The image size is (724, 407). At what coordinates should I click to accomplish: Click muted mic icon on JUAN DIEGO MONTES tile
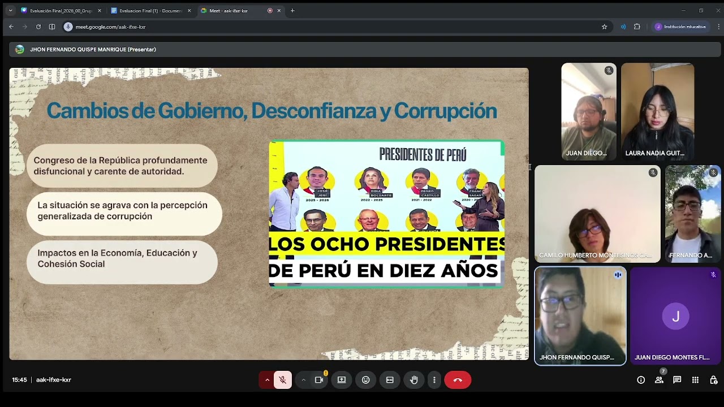(x=713, y=275)
